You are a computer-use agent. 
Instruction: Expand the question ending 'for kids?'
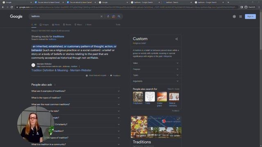coord(76,111)
